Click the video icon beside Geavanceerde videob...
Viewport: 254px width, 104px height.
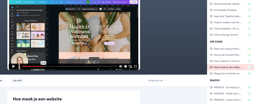(x=211, y=4)
